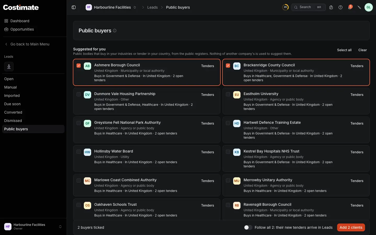Click the AB avatar of Ashmere Borough Council
This screenshot has width=376, height=235.
[87, 66]
